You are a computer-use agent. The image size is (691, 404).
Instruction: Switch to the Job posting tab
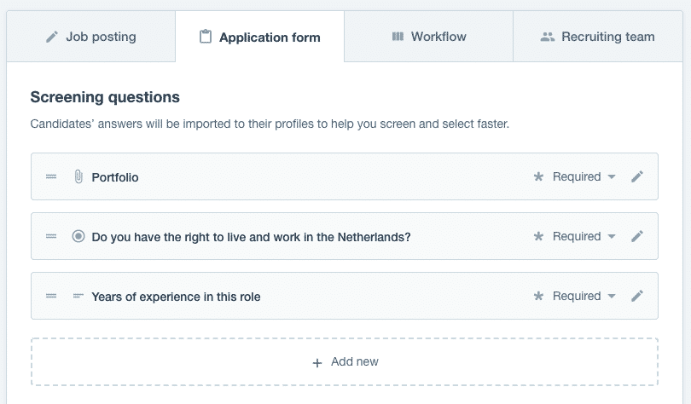pyautogui.click(x=90, y=37)
